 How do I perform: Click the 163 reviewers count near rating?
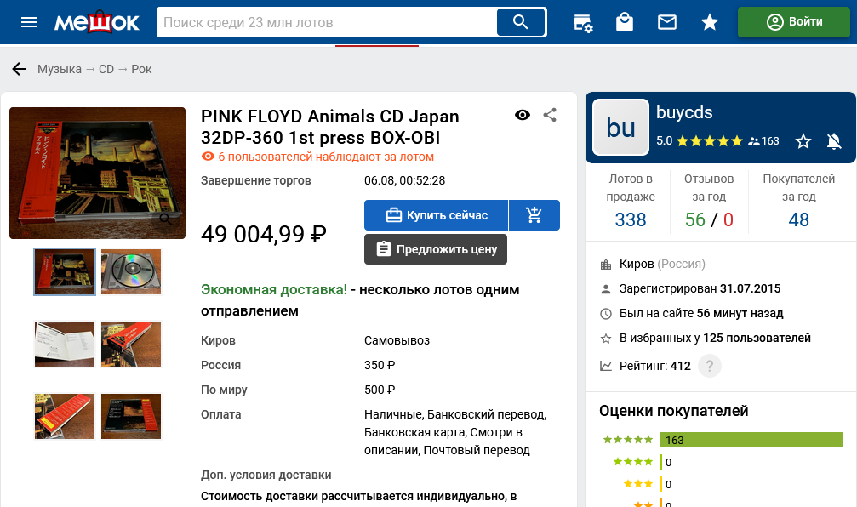click(763, 141)
